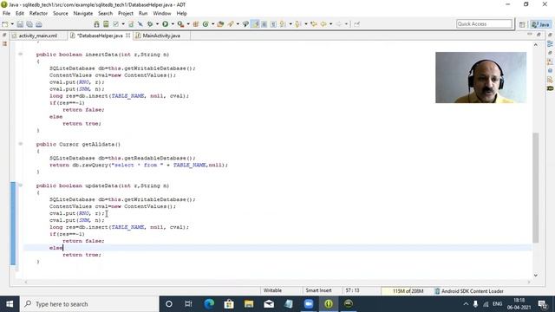
Task: Collapse the updateData method fold marker
Action: point(21,185)
